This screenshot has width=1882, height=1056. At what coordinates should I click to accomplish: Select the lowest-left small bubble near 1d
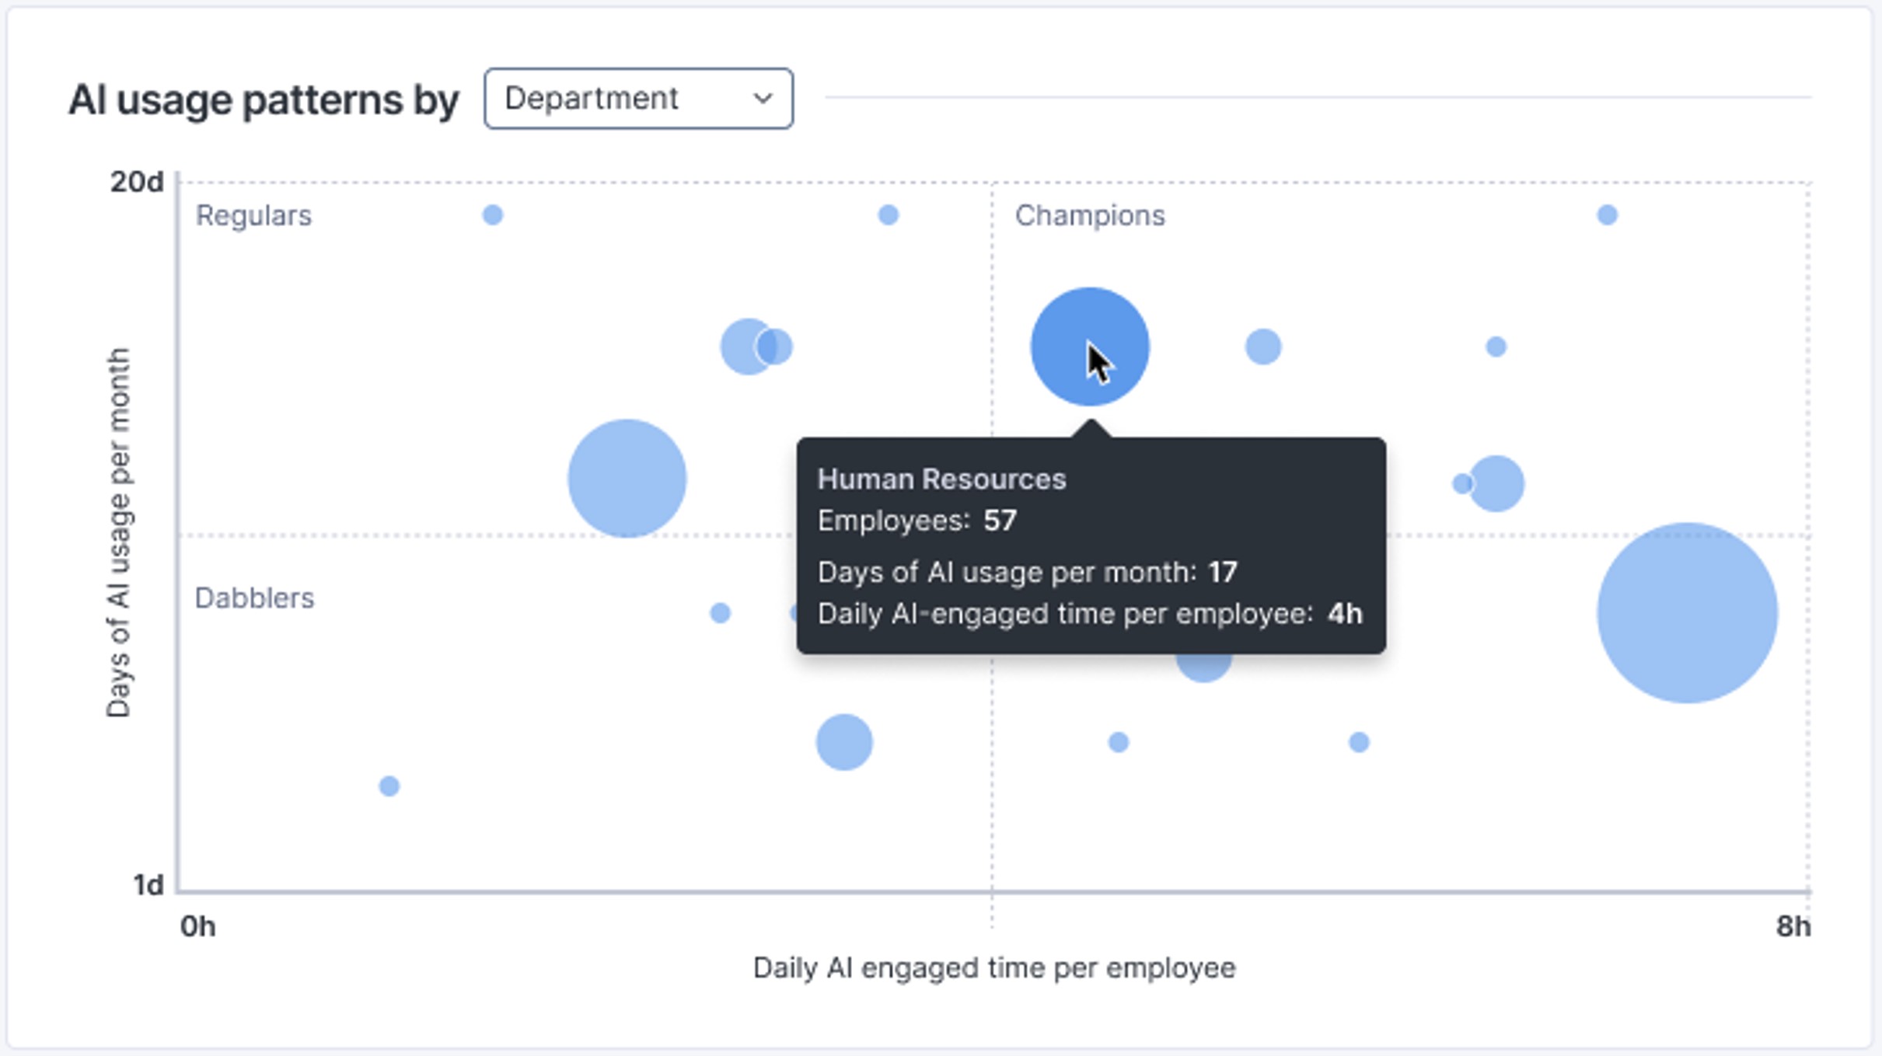389,786
